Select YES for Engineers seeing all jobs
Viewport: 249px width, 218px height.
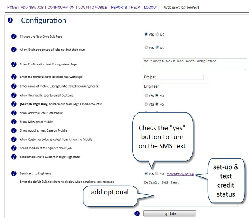click(146, 47)
